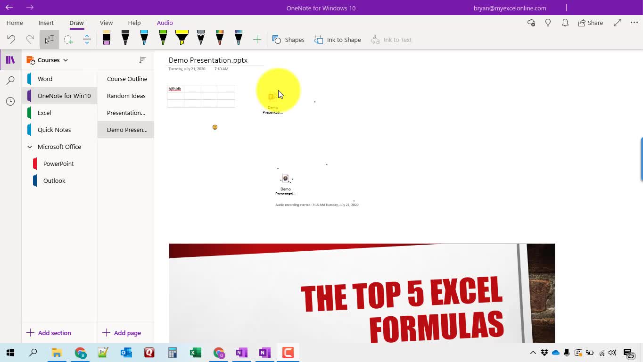
Task: Toggle the Select Objects or Type Text tool
Action: click(49, 40)
